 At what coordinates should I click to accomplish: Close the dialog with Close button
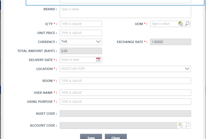116,136
